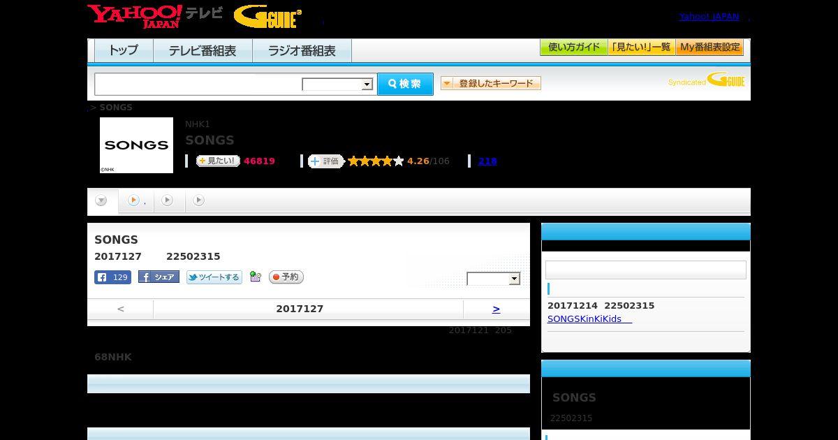This screenshot has width=838, height=440.
Task: Click the 46819 count text
Action: pyautogui.click(x=259, y=161)
